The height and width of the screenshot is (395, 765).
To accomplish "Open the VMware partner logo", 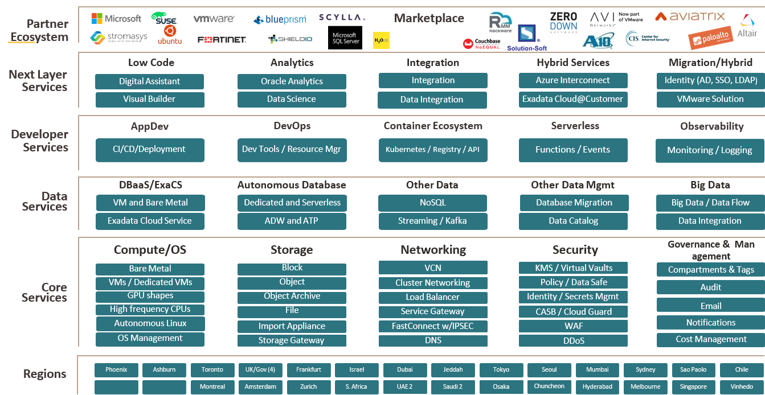I will point(214,19).
